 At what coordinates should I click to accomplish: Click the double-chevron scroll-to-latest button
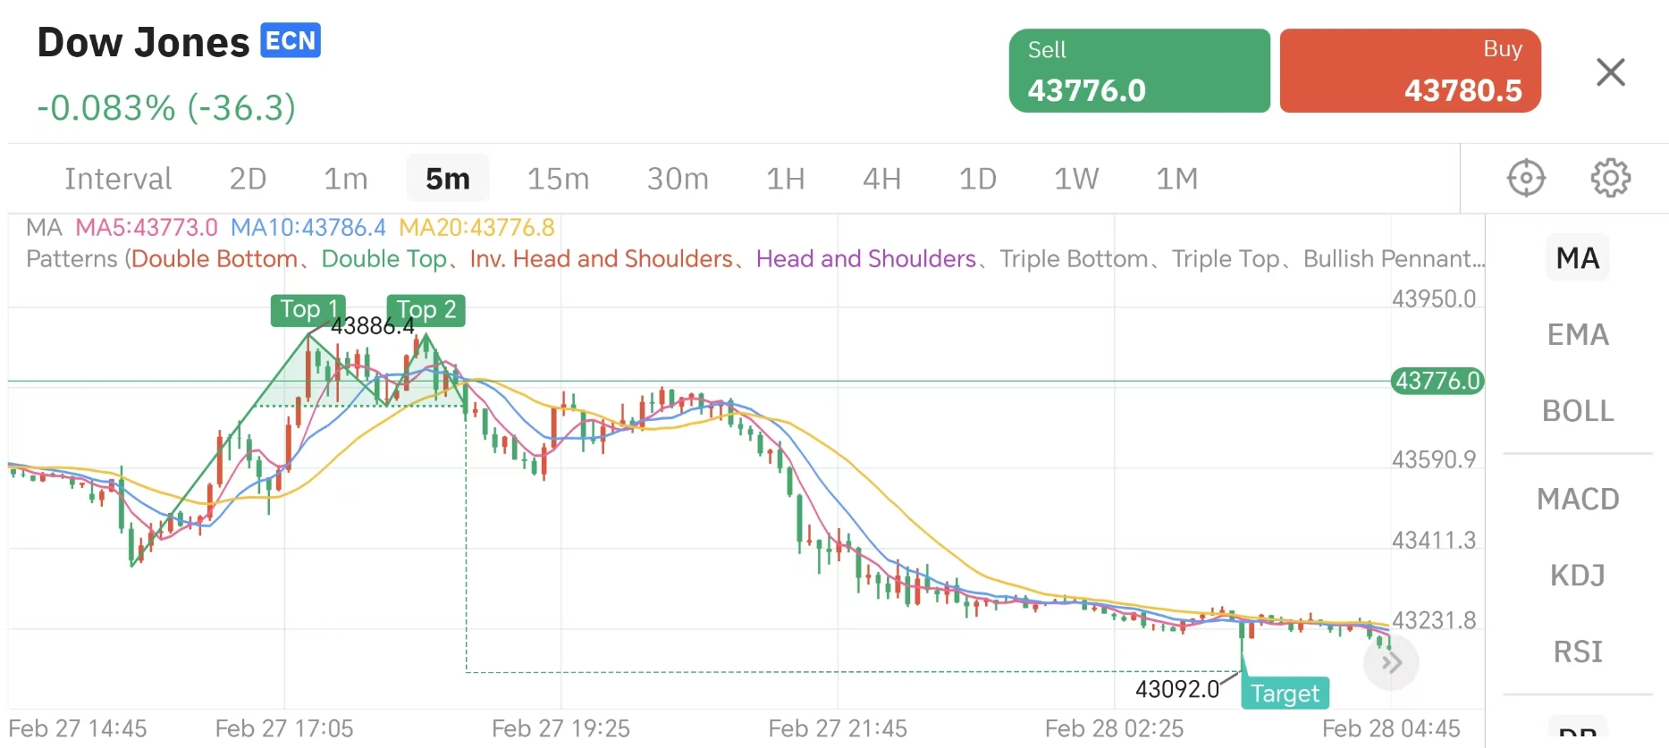(1391, 663)
